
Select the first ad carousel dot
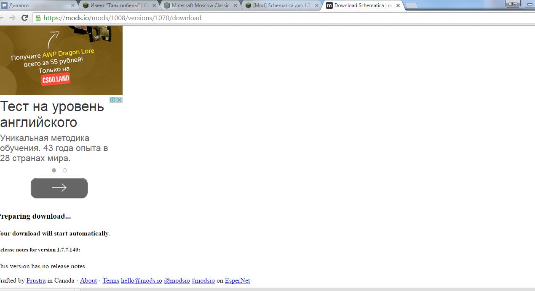(x=54, y=170)
